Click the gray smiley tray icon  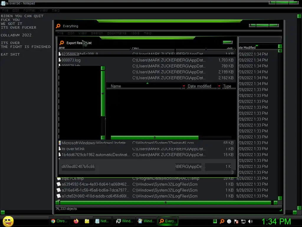[x=229, y=221]
